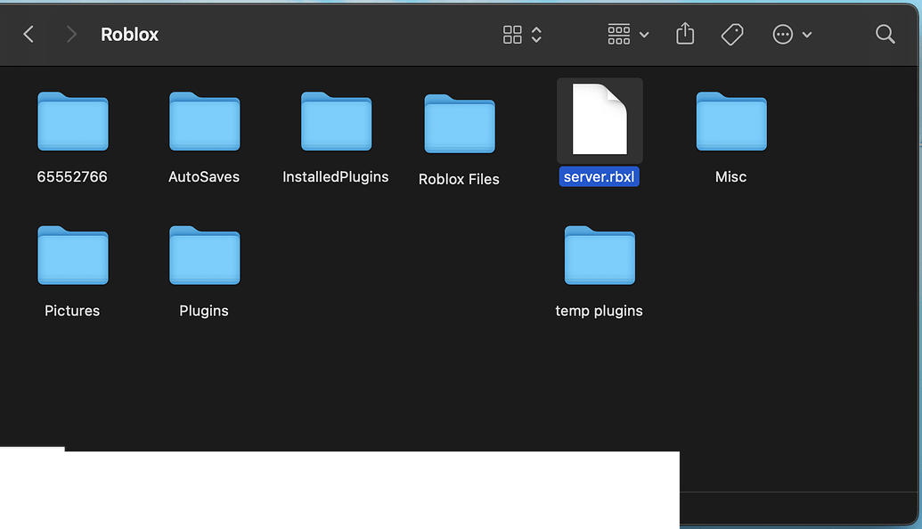Open Finder search
The height and width of the screenshot is (529, 922).
885,34
